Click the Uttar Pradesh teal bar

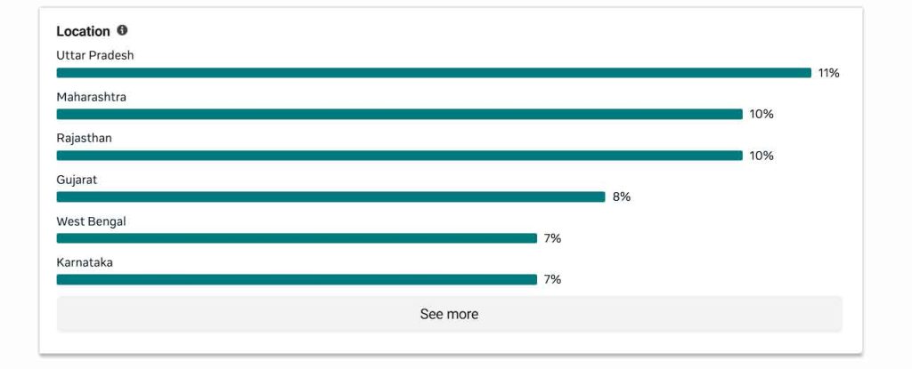click(434, 73)
